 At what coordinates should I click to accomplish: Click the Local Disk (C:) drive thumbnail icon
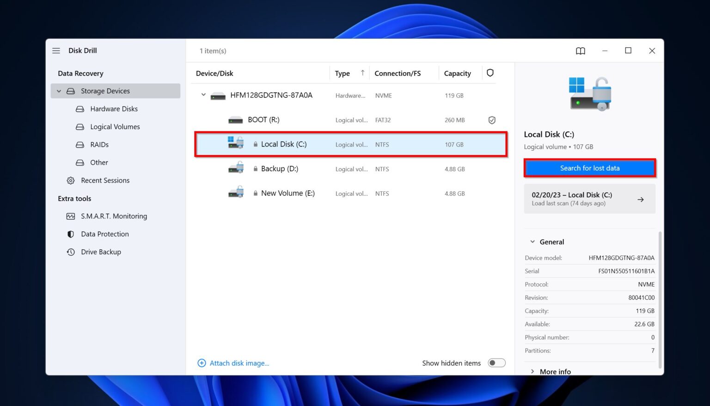coord(236,142)
